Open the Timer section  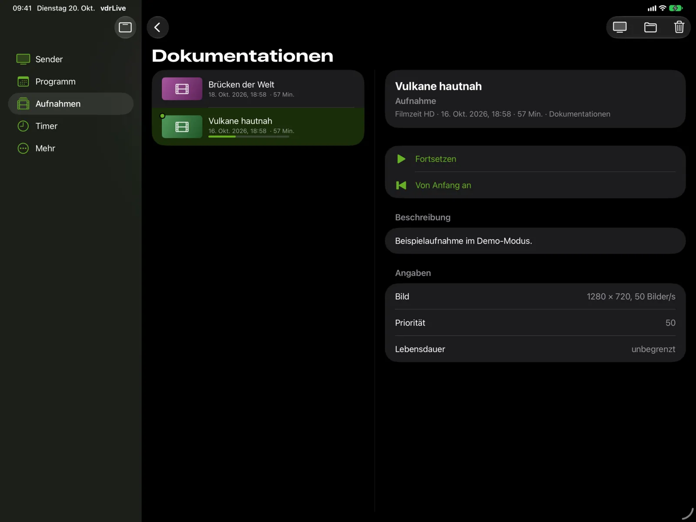(70, 126)
